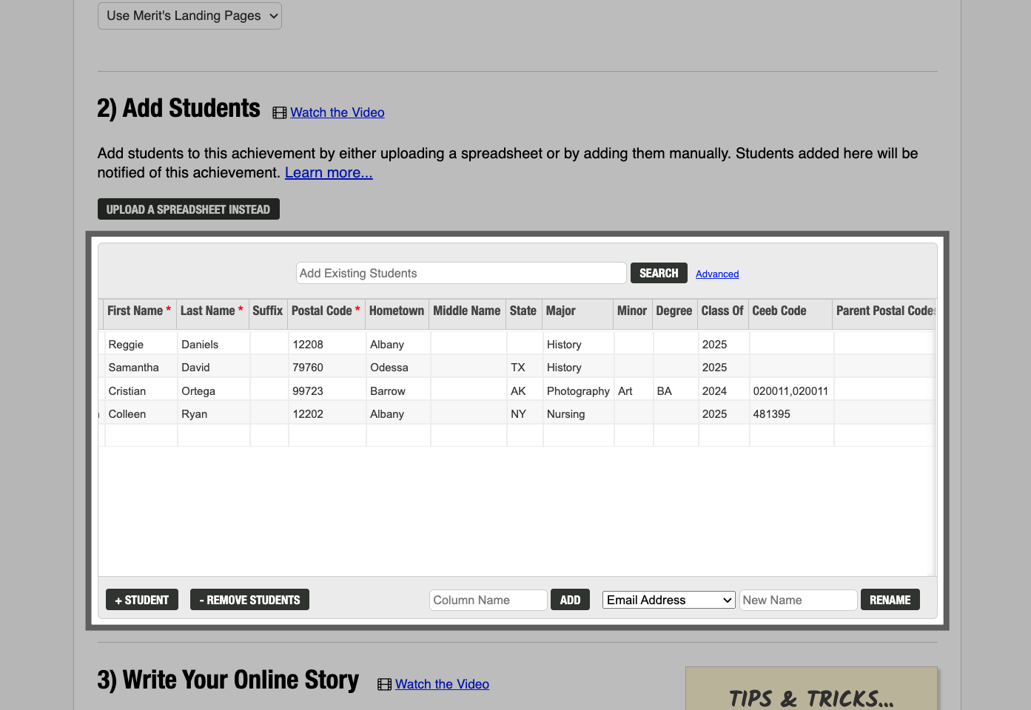Screen dimensions: 1031x710
Task: Open the Email Address column selector dropdown
Action: [668, 600]
